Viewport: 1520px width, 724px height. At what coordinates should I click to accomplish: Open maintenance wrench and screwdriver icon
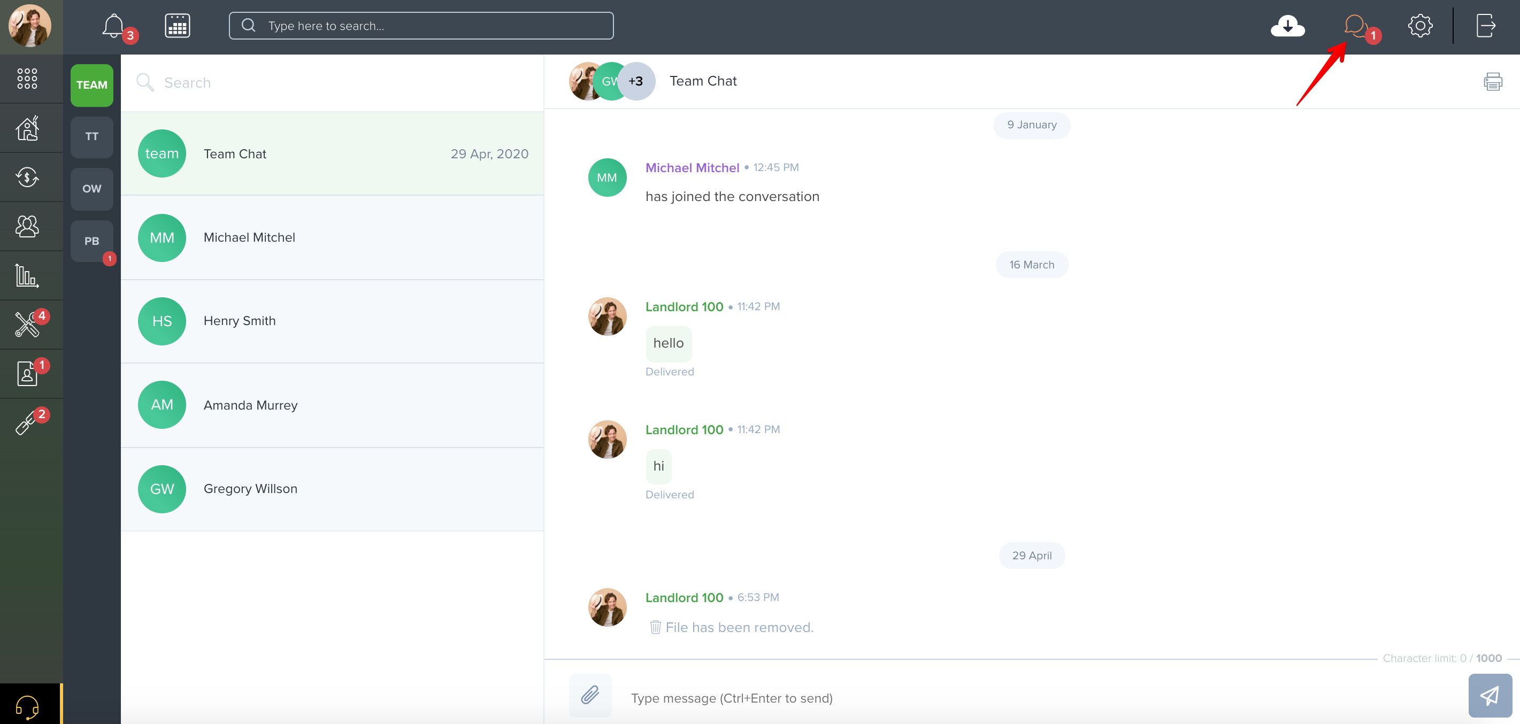tap(27, 324)
